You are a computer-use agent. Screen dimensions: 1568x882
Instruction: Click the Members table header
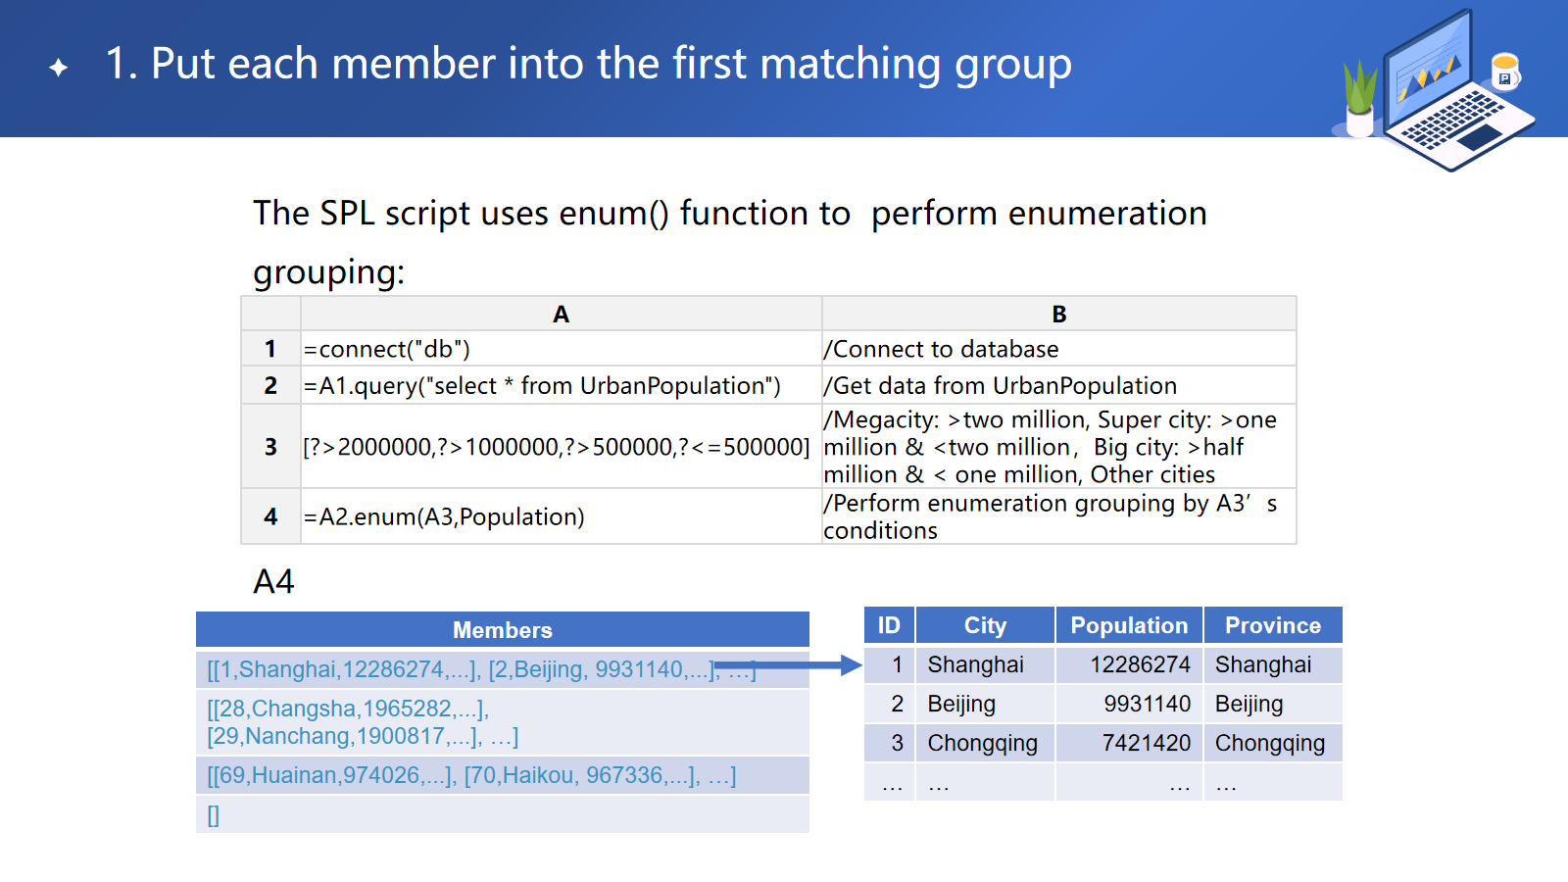click(x=502, y=630)
